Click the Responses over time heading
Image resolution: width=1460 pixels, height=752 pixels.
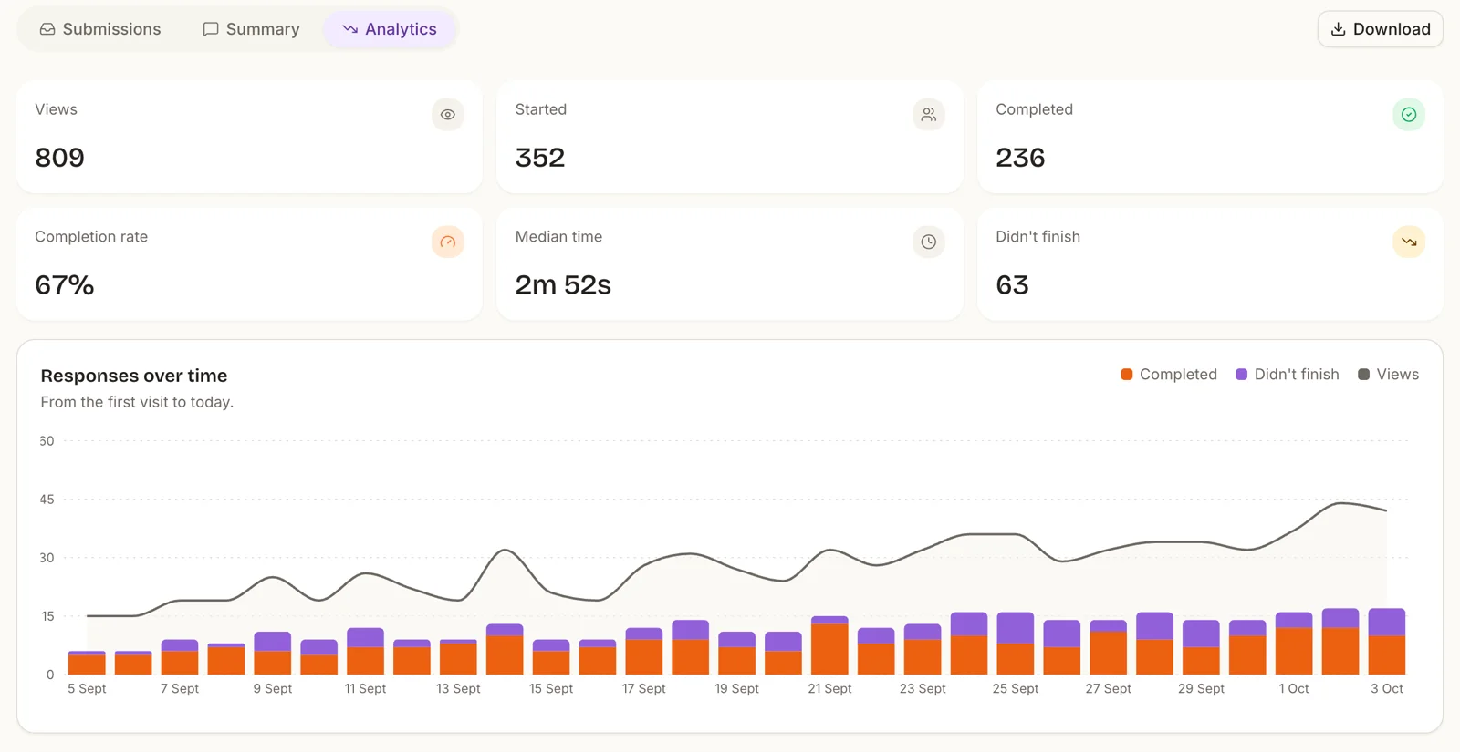point(134,376)
